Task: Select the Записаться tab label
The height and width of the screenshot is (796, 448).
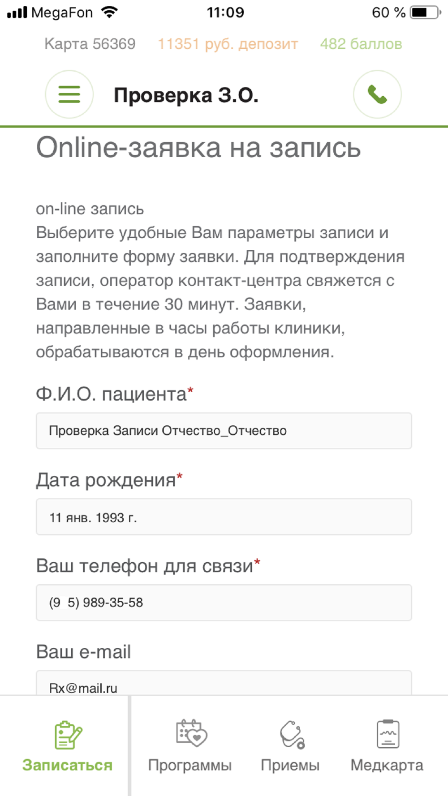Action: point(67,765)
